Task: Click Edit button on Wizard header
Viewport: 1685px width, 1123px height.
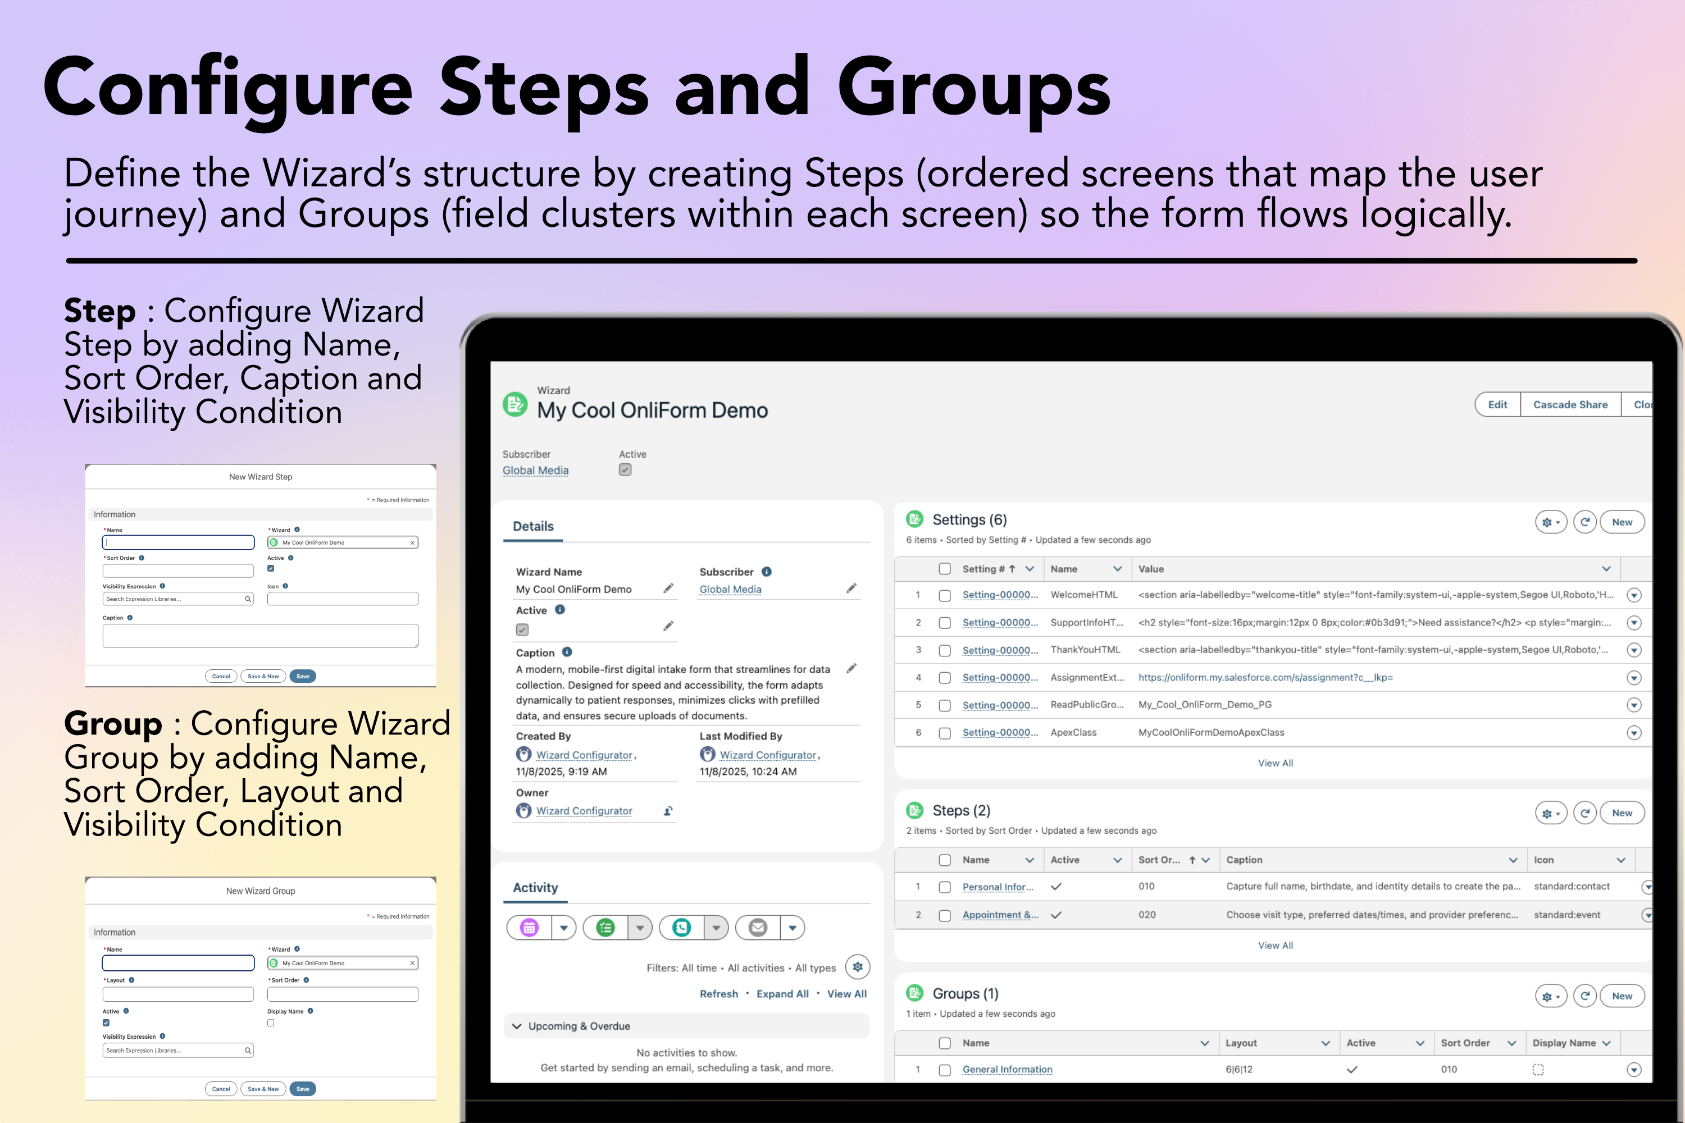Action: [x=1497, y=405]
